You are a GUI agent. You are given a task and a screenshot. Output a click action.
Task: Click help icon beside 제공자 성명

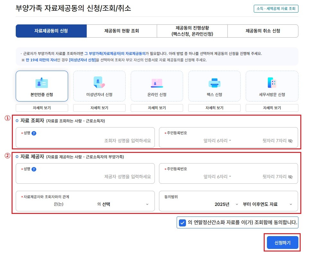pos(34,169)
